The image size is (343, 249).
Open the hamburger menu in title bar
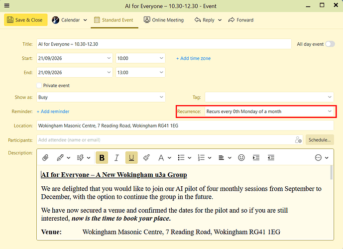[7, 5]
